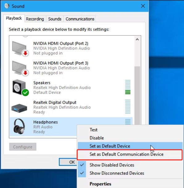Click the OK button
This screenshot has width=184, height=188.
[x=68, y=162]
